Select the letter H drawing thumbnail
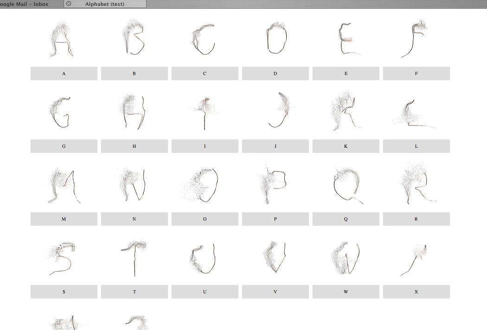The width and height of the screenshot is (487, 330). click(x=132, y=112)
